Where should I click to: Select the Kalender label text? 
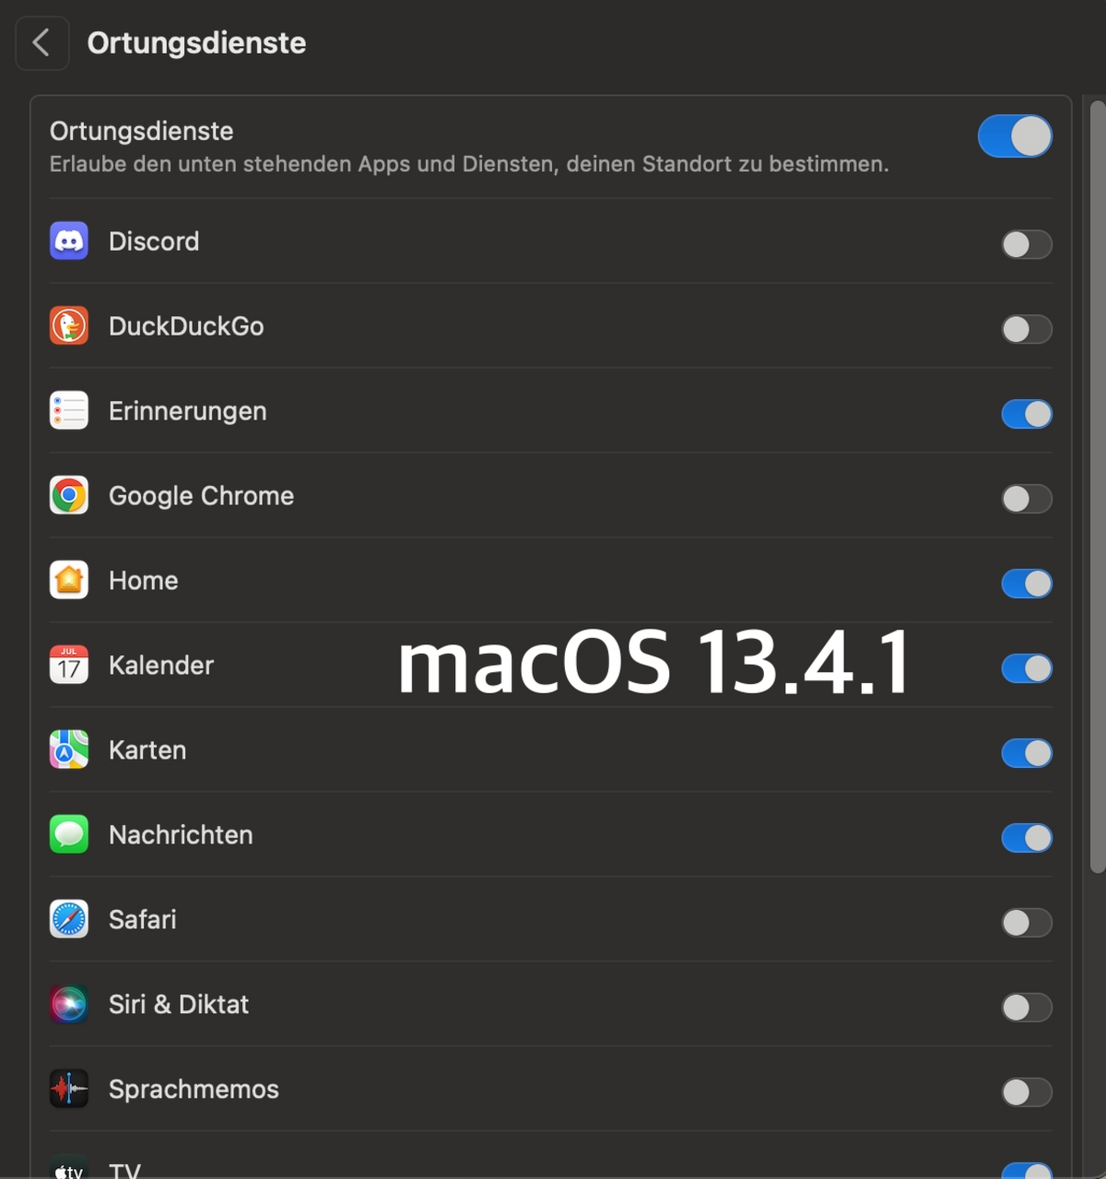point(161,666)
